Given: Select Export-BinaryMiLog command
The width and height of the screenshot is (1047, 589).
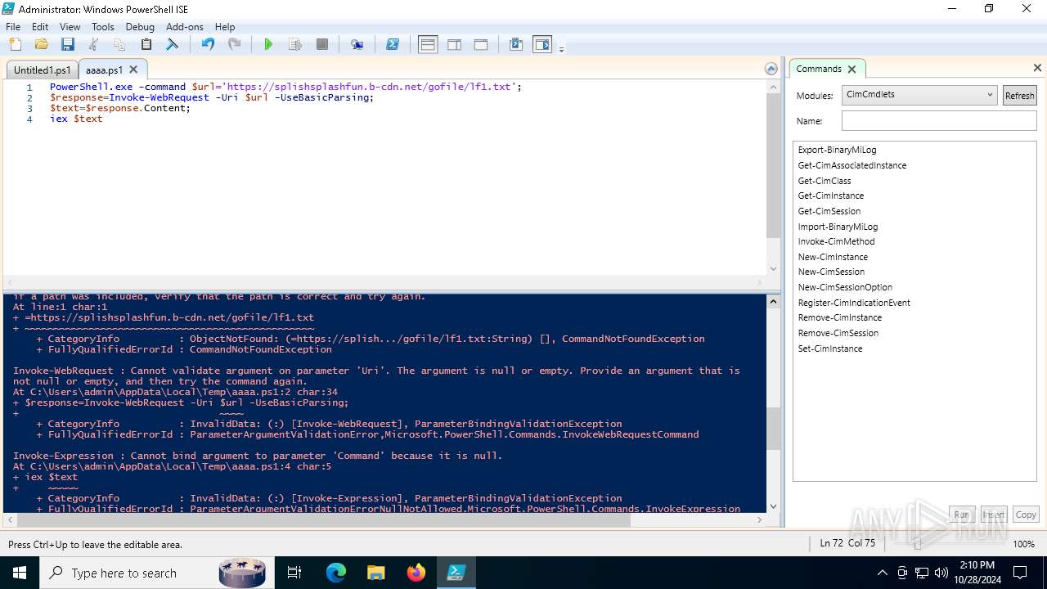Looking at the screenshot, I should tap(837, 150).
